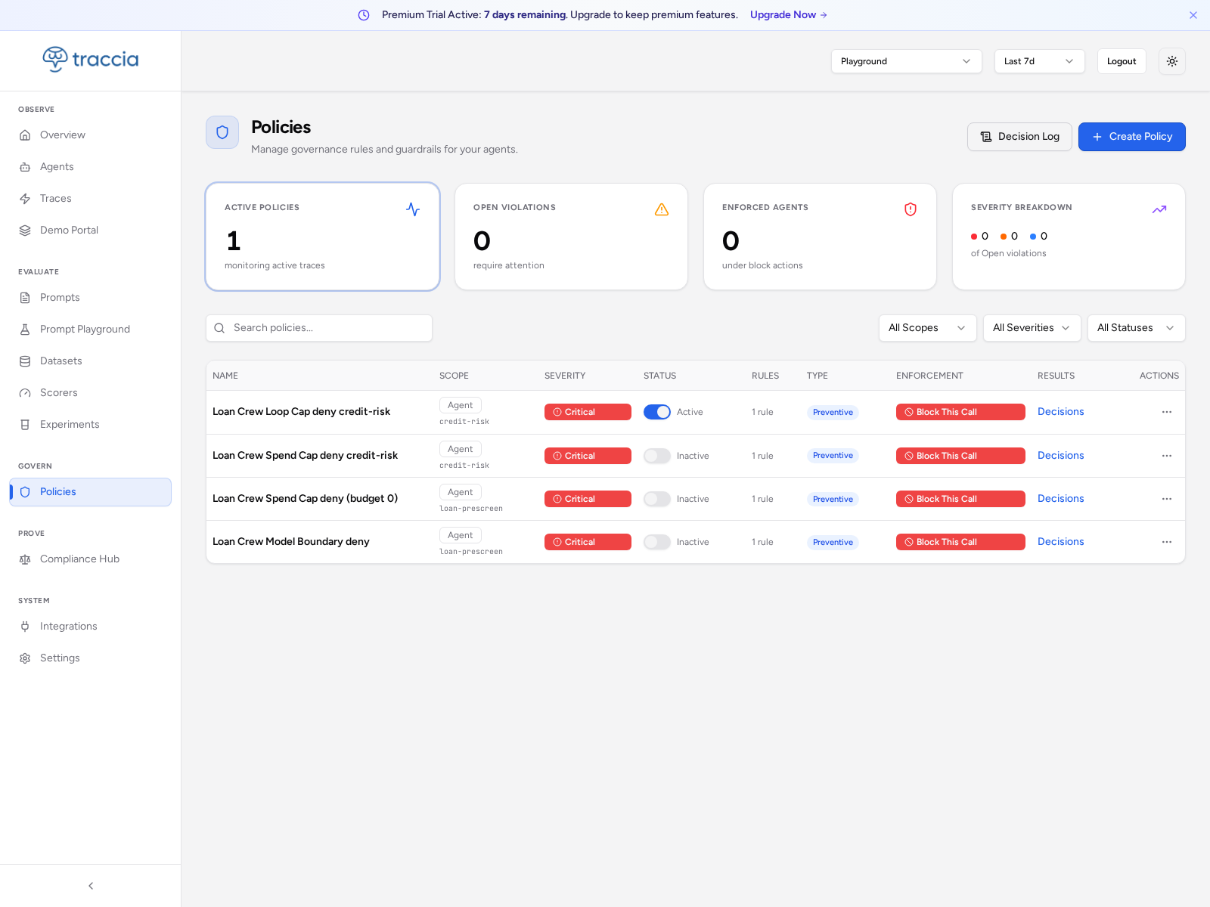
Task: Open the Playground project dropdown
Action: pyautogui.click(x=906, y=61)
